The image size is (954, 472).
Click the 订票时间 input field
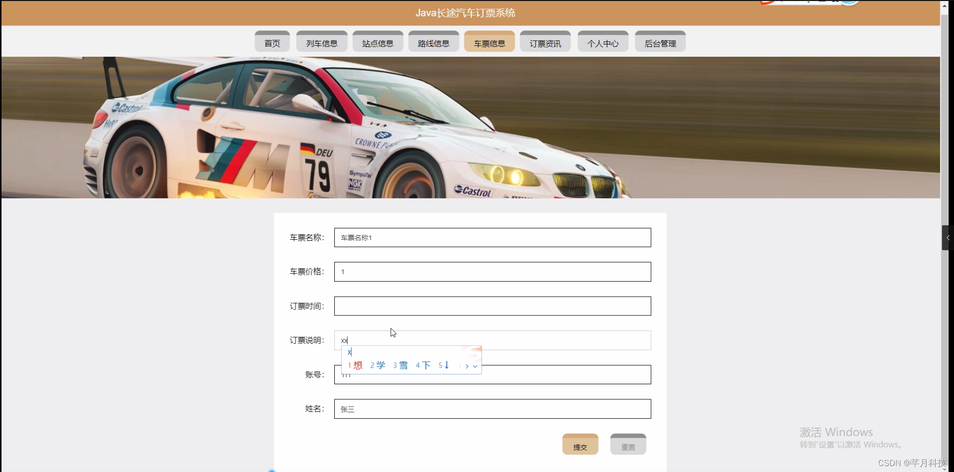pyautogui.click(x=492, y=306)
